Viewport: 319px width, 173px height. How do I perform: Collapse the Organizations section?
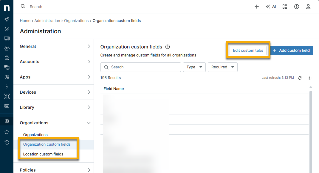coord(54,122)
